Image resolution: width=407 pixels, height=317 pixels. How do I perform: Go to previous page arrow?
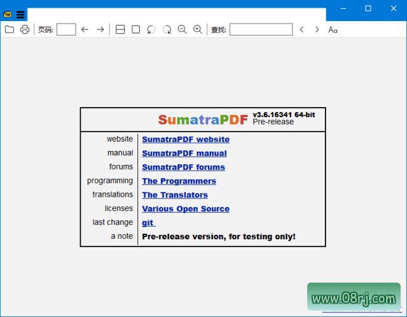point(85,30)
